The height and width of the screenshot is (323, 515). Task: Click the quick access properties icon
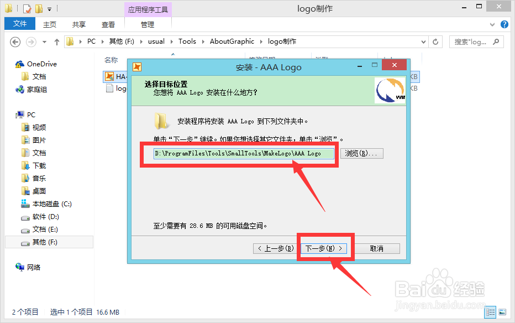[27, 8]
